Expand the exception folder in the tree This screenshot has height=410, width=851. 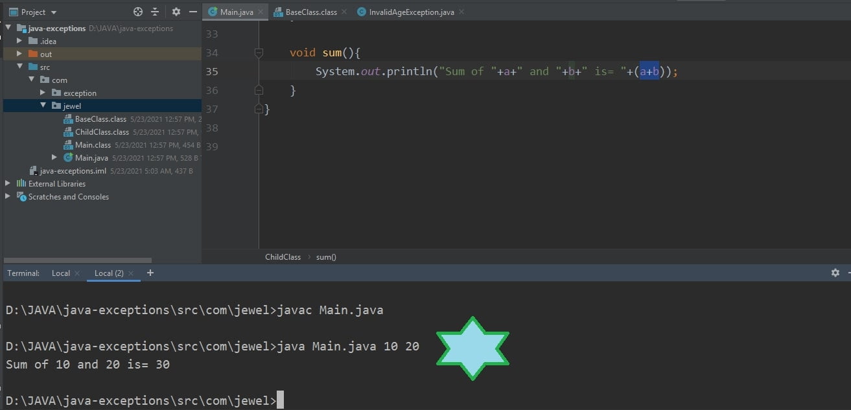coord(43,93)
